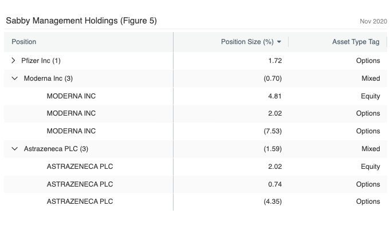390x245 pixels.
Task: Sort by Asset Type Tag header
Action: [x=356, y=42]
